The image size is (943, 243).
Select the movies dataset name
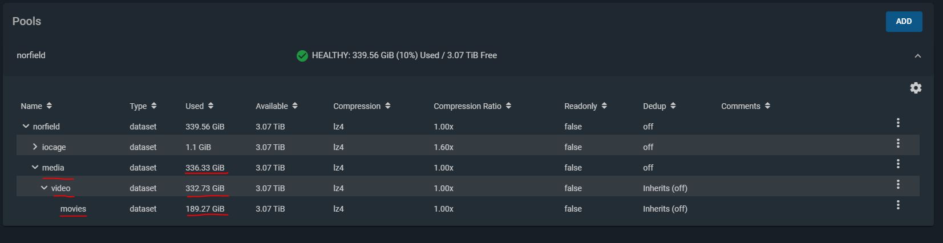tap(73, 209)
